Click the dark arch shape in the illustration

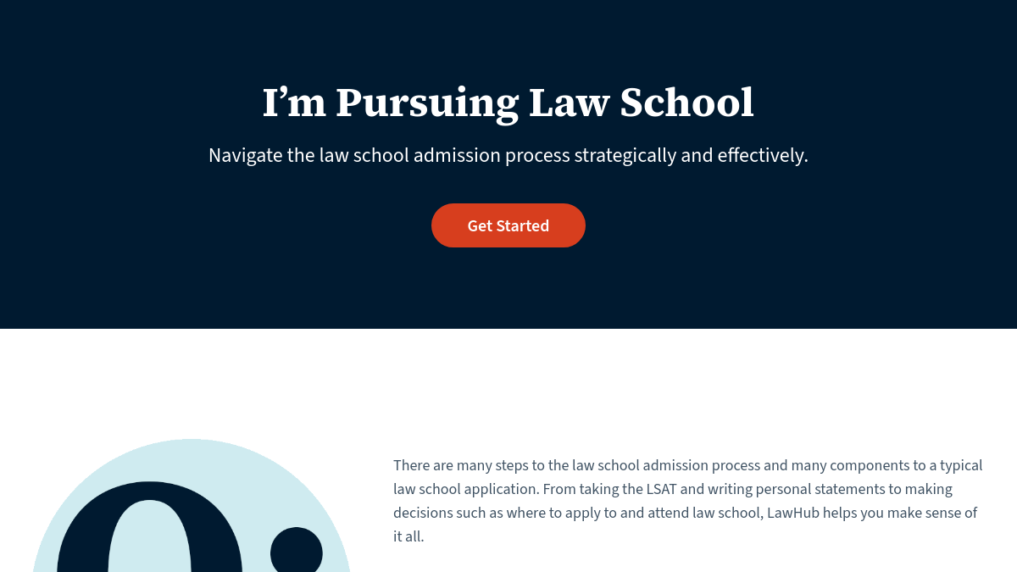click(x=81, y=542)
